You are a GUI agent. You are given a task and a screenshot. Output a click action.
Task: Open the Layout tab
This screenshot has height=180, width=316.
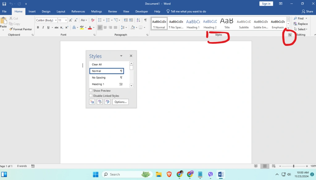pos(61,11)
